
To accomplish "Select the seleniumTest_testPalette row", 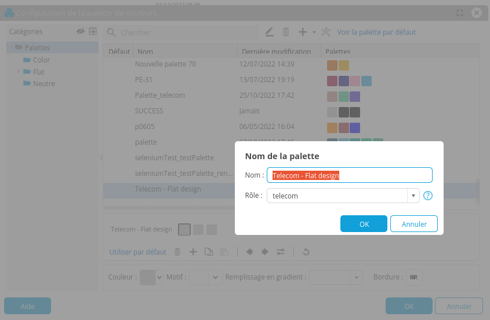I will click(x=169, y=158).
